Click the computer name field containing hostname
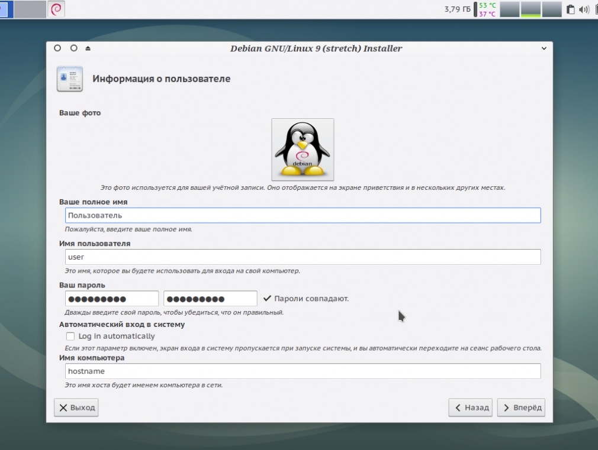This screenshot has width=598, height=450. click(x=303, y=371)
